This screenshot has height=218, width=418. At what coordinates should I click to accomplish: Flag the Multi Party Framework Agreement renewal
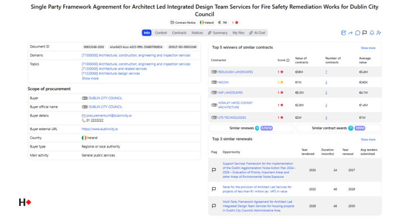point(214,206)
